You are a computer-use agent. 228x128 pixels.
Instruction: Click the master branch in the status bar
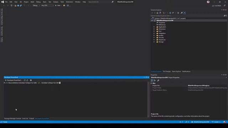tap(216, 122)
